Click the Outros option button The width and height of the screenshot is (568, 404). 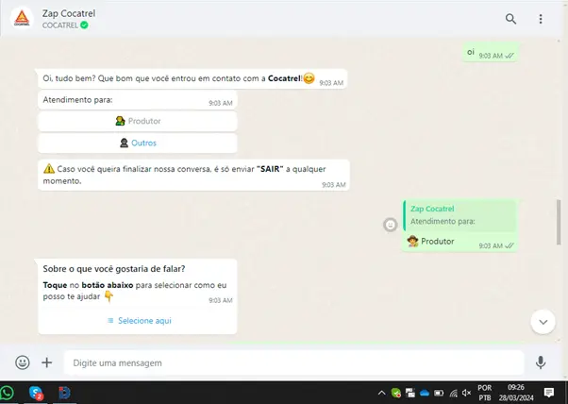138,143
